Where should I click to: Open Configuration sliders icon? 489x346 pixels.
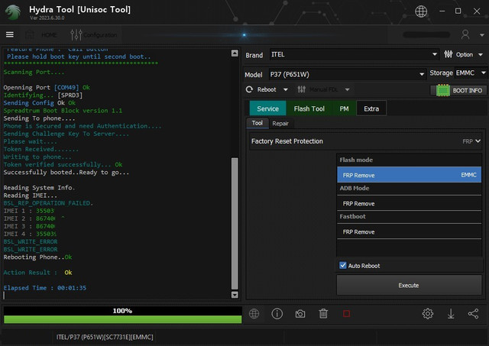click(x=76, y=34)
